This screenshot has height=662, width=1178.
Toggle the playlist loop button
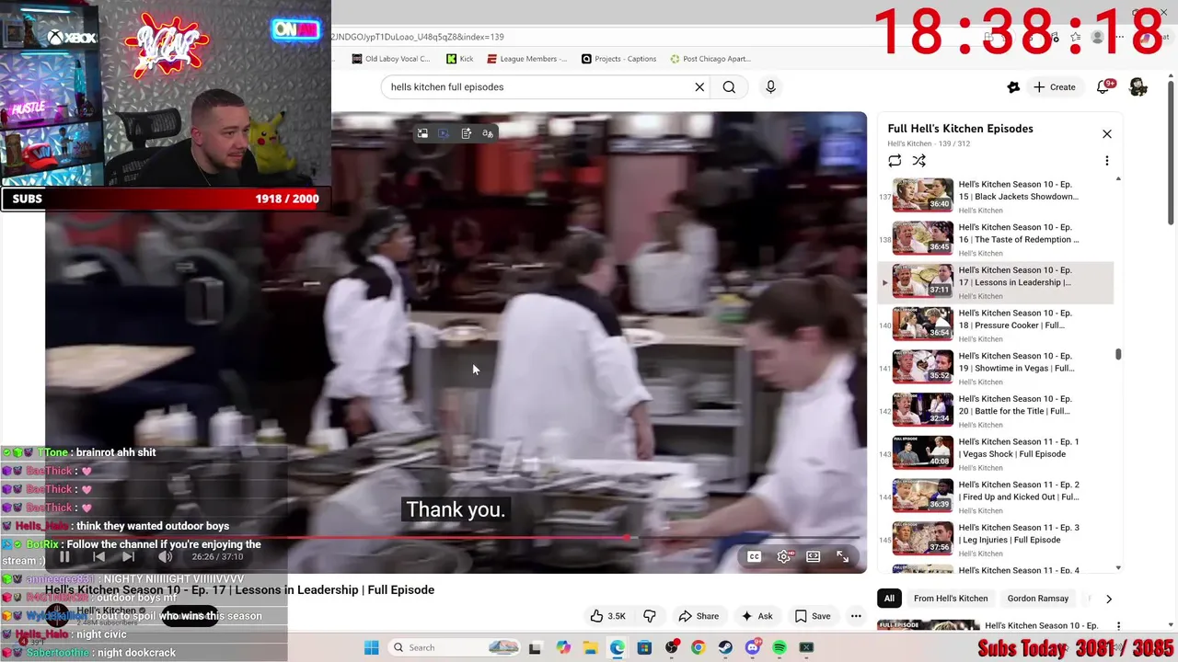click(895, 161)
